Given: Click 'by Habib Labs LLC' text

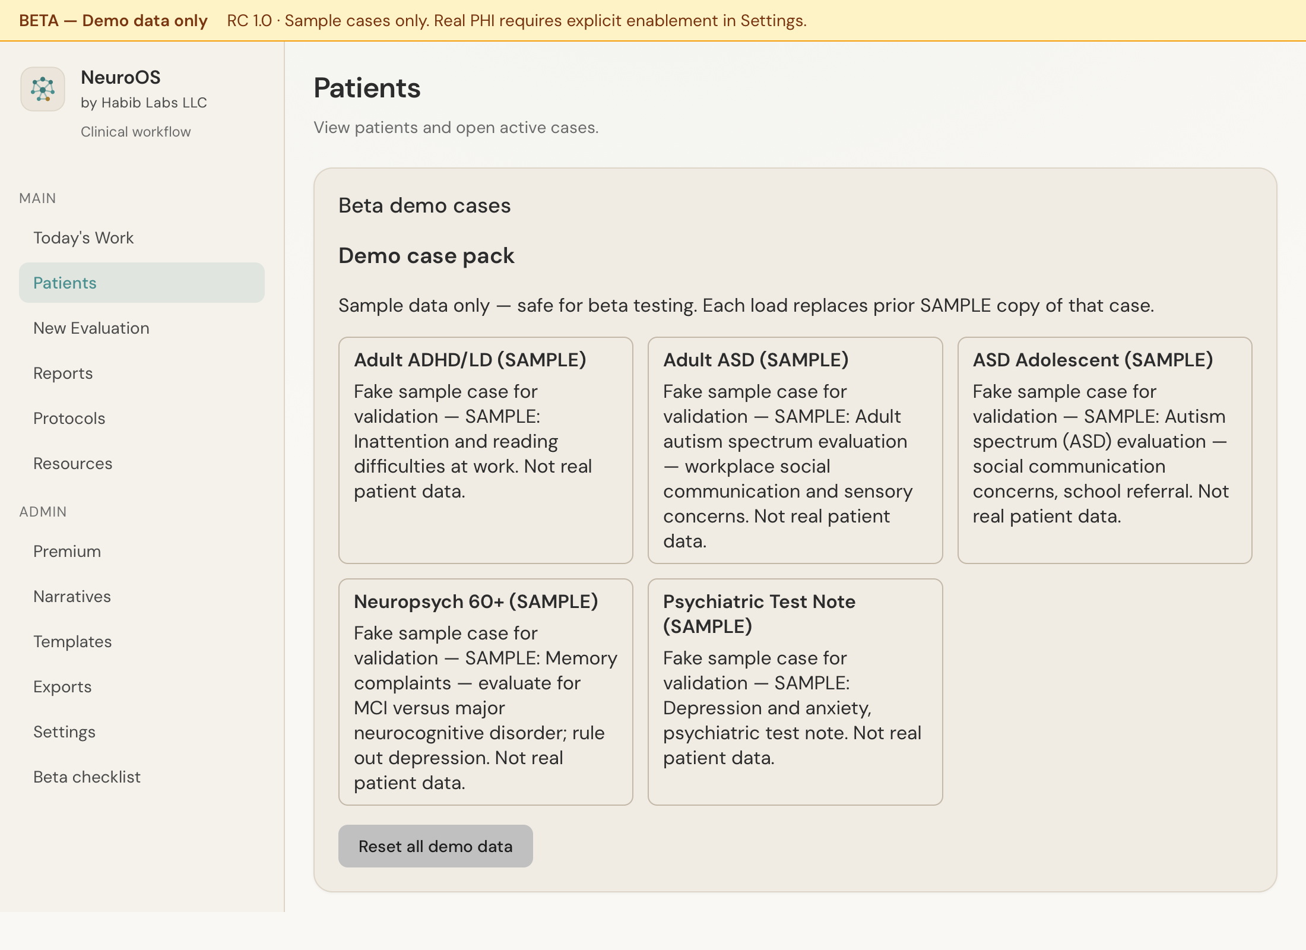Looking at the screenshot, I should pyautogui.click(x=144, y=103).
